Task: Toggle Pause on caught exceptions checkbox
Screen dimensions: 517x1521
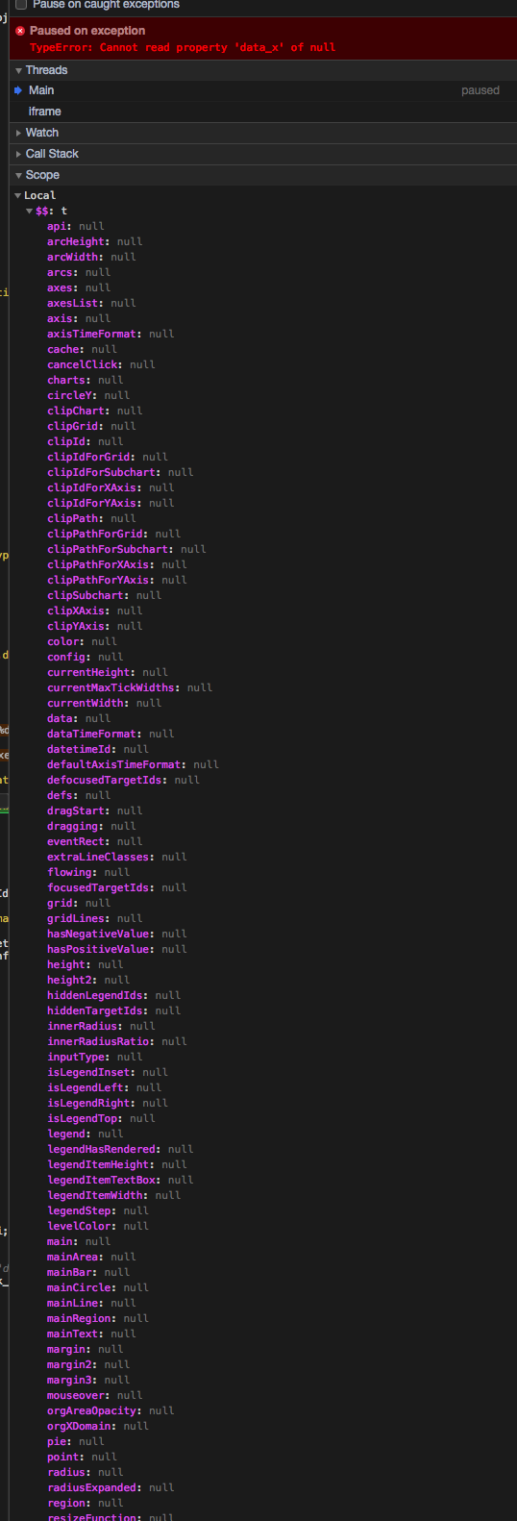Action: pos(21,5)
